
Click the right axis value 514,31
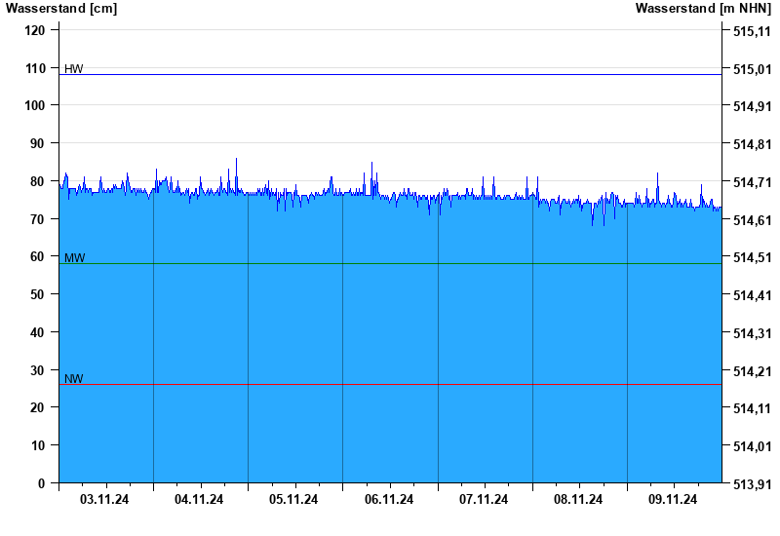coord(752,333)
